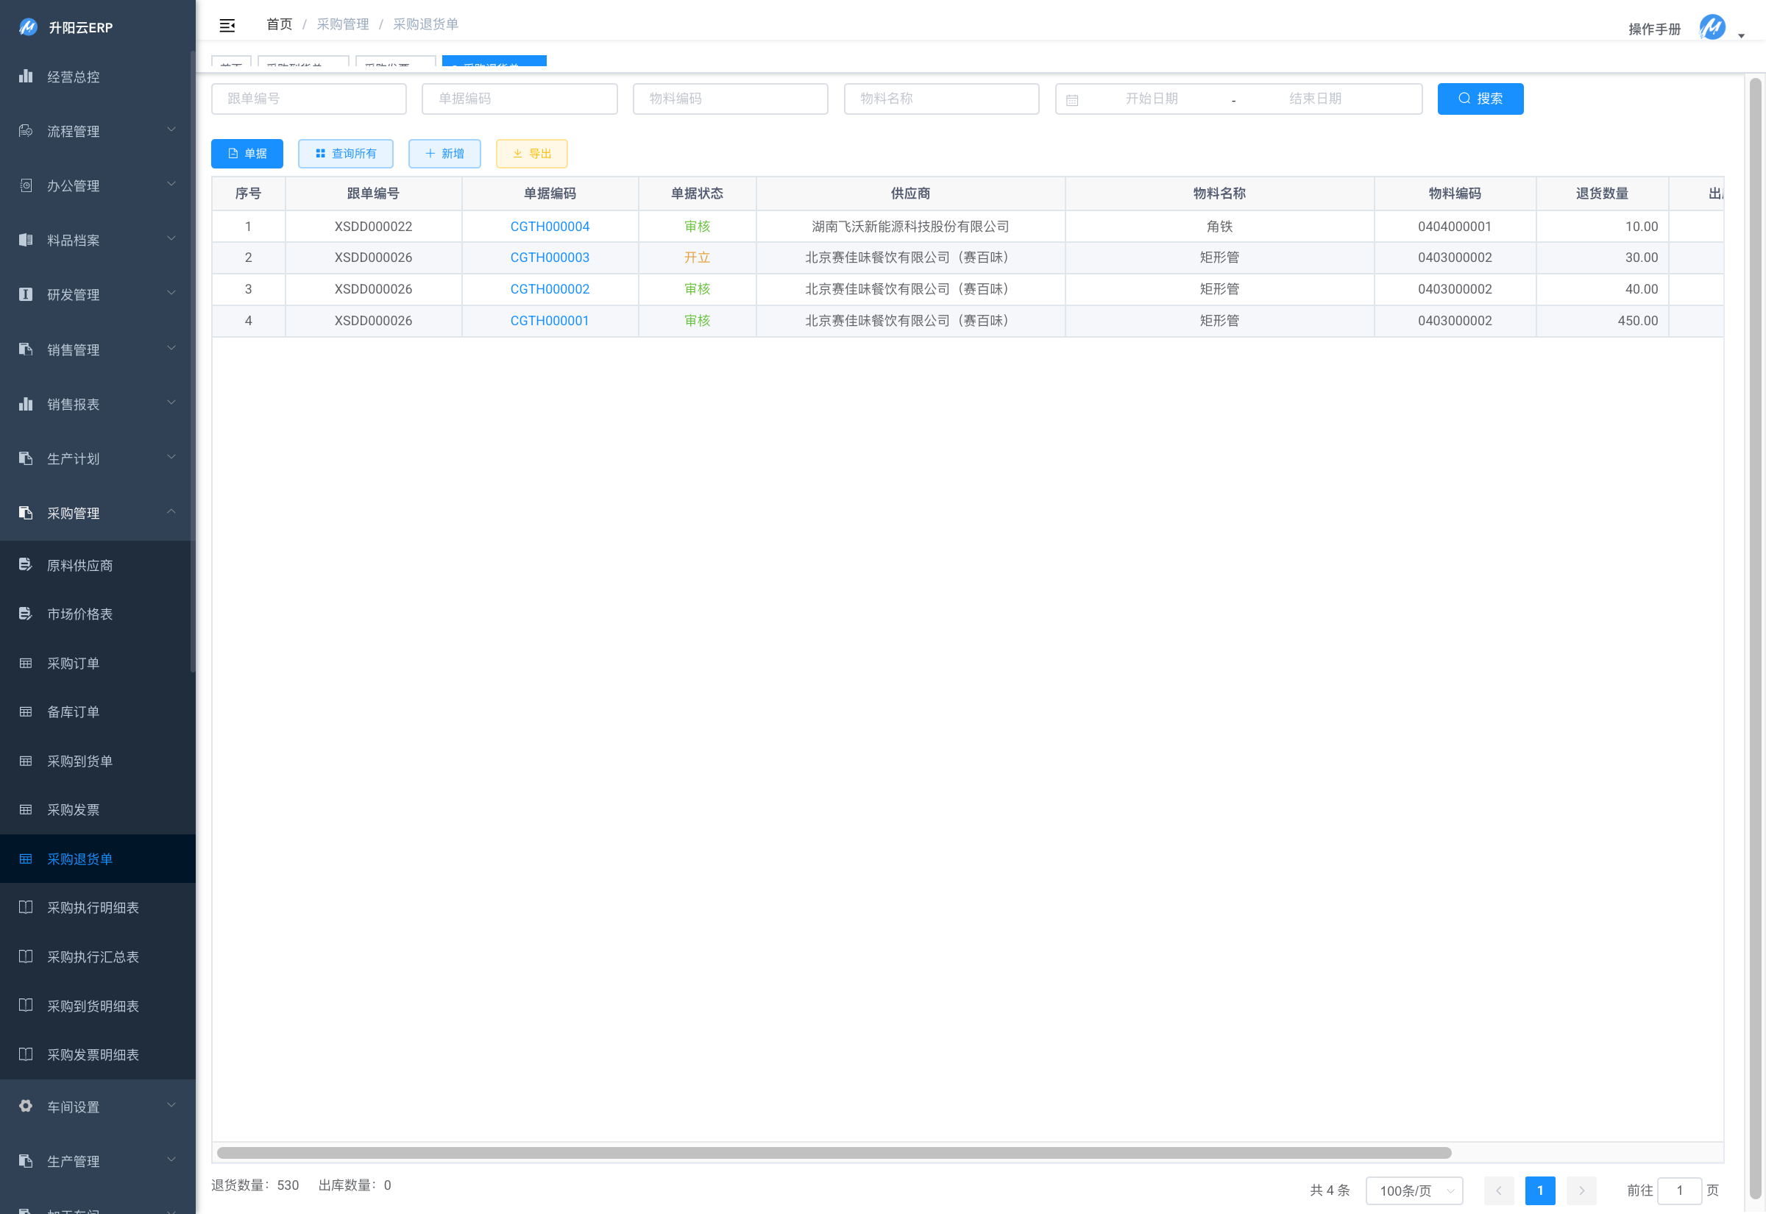Open document link CGTH000003

[549, 257]
